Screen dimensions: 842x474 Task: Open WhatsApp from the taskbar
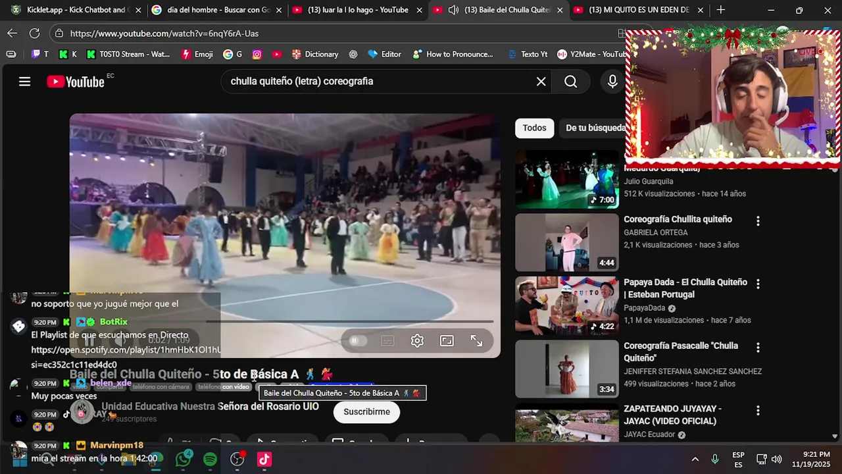click(x=183, y=459)
